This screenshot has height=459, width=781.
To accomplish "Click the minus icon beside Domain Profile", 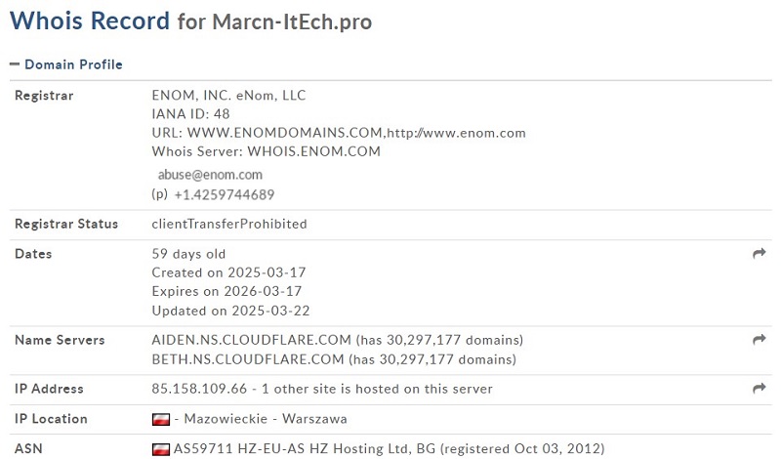I will [x=15, y=64].
